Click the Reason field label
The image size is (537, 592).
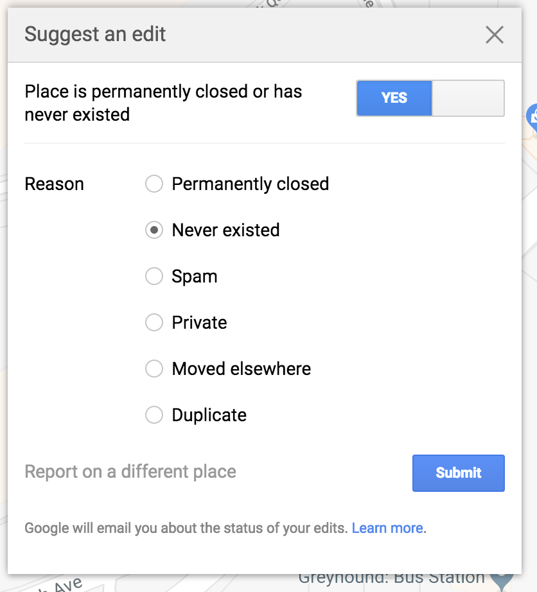[54, 184]
